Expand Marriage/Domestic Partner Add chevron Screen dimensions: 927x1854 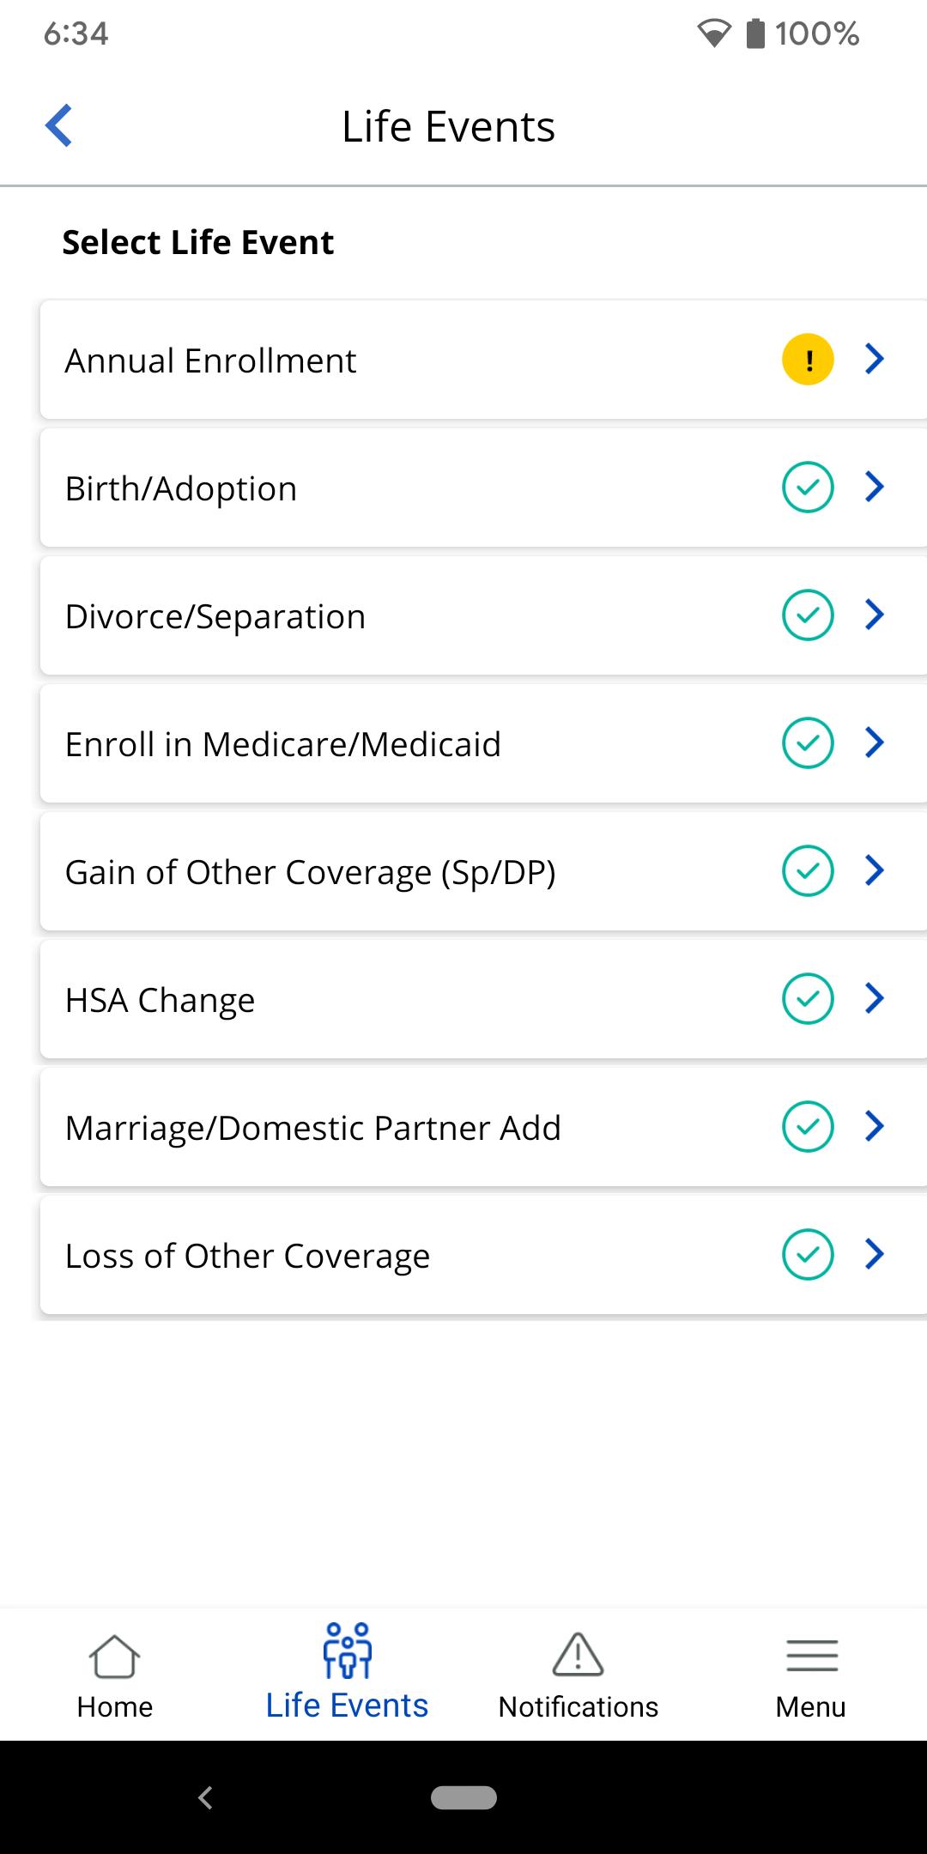(875, 1126)
